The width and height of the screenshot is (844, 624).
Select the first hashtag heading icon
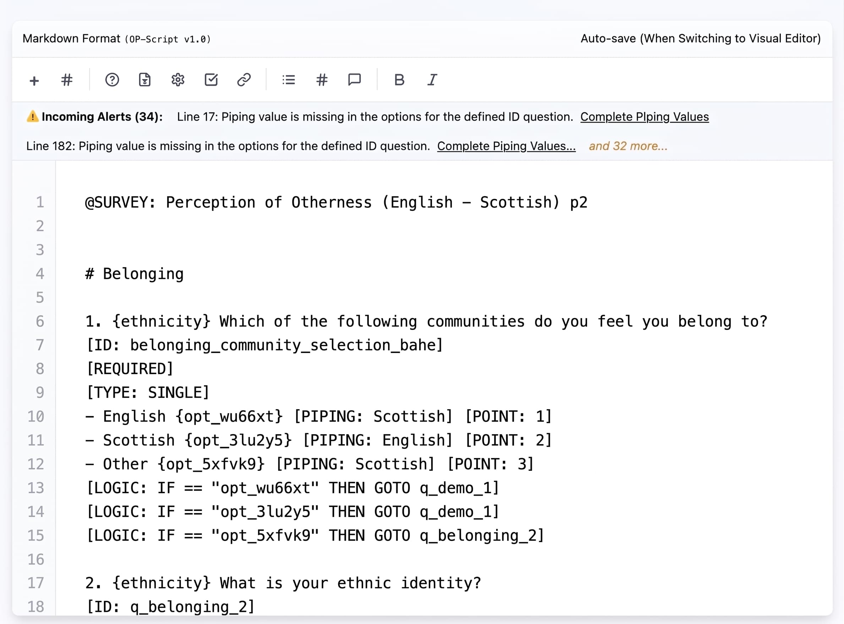(67, 80)
